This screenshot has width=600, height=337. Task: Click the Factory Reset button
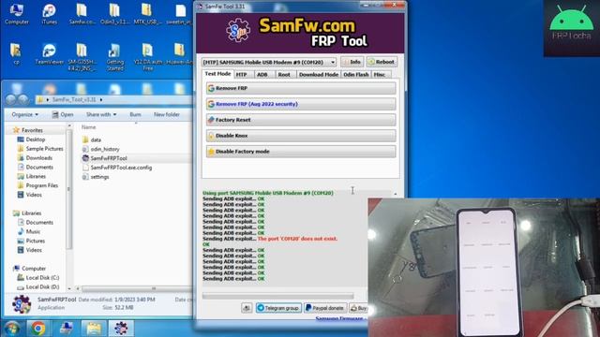pyautogui.click(x=301, y=120)
